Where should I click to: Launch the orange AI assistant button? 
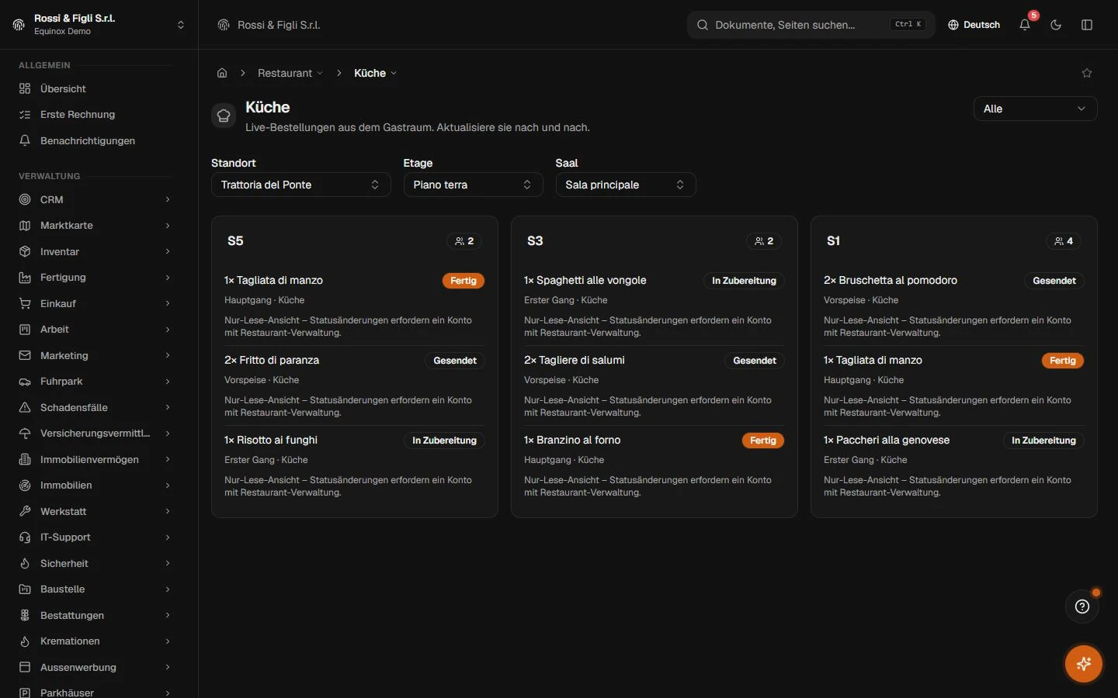click(x=1084, y=664)
